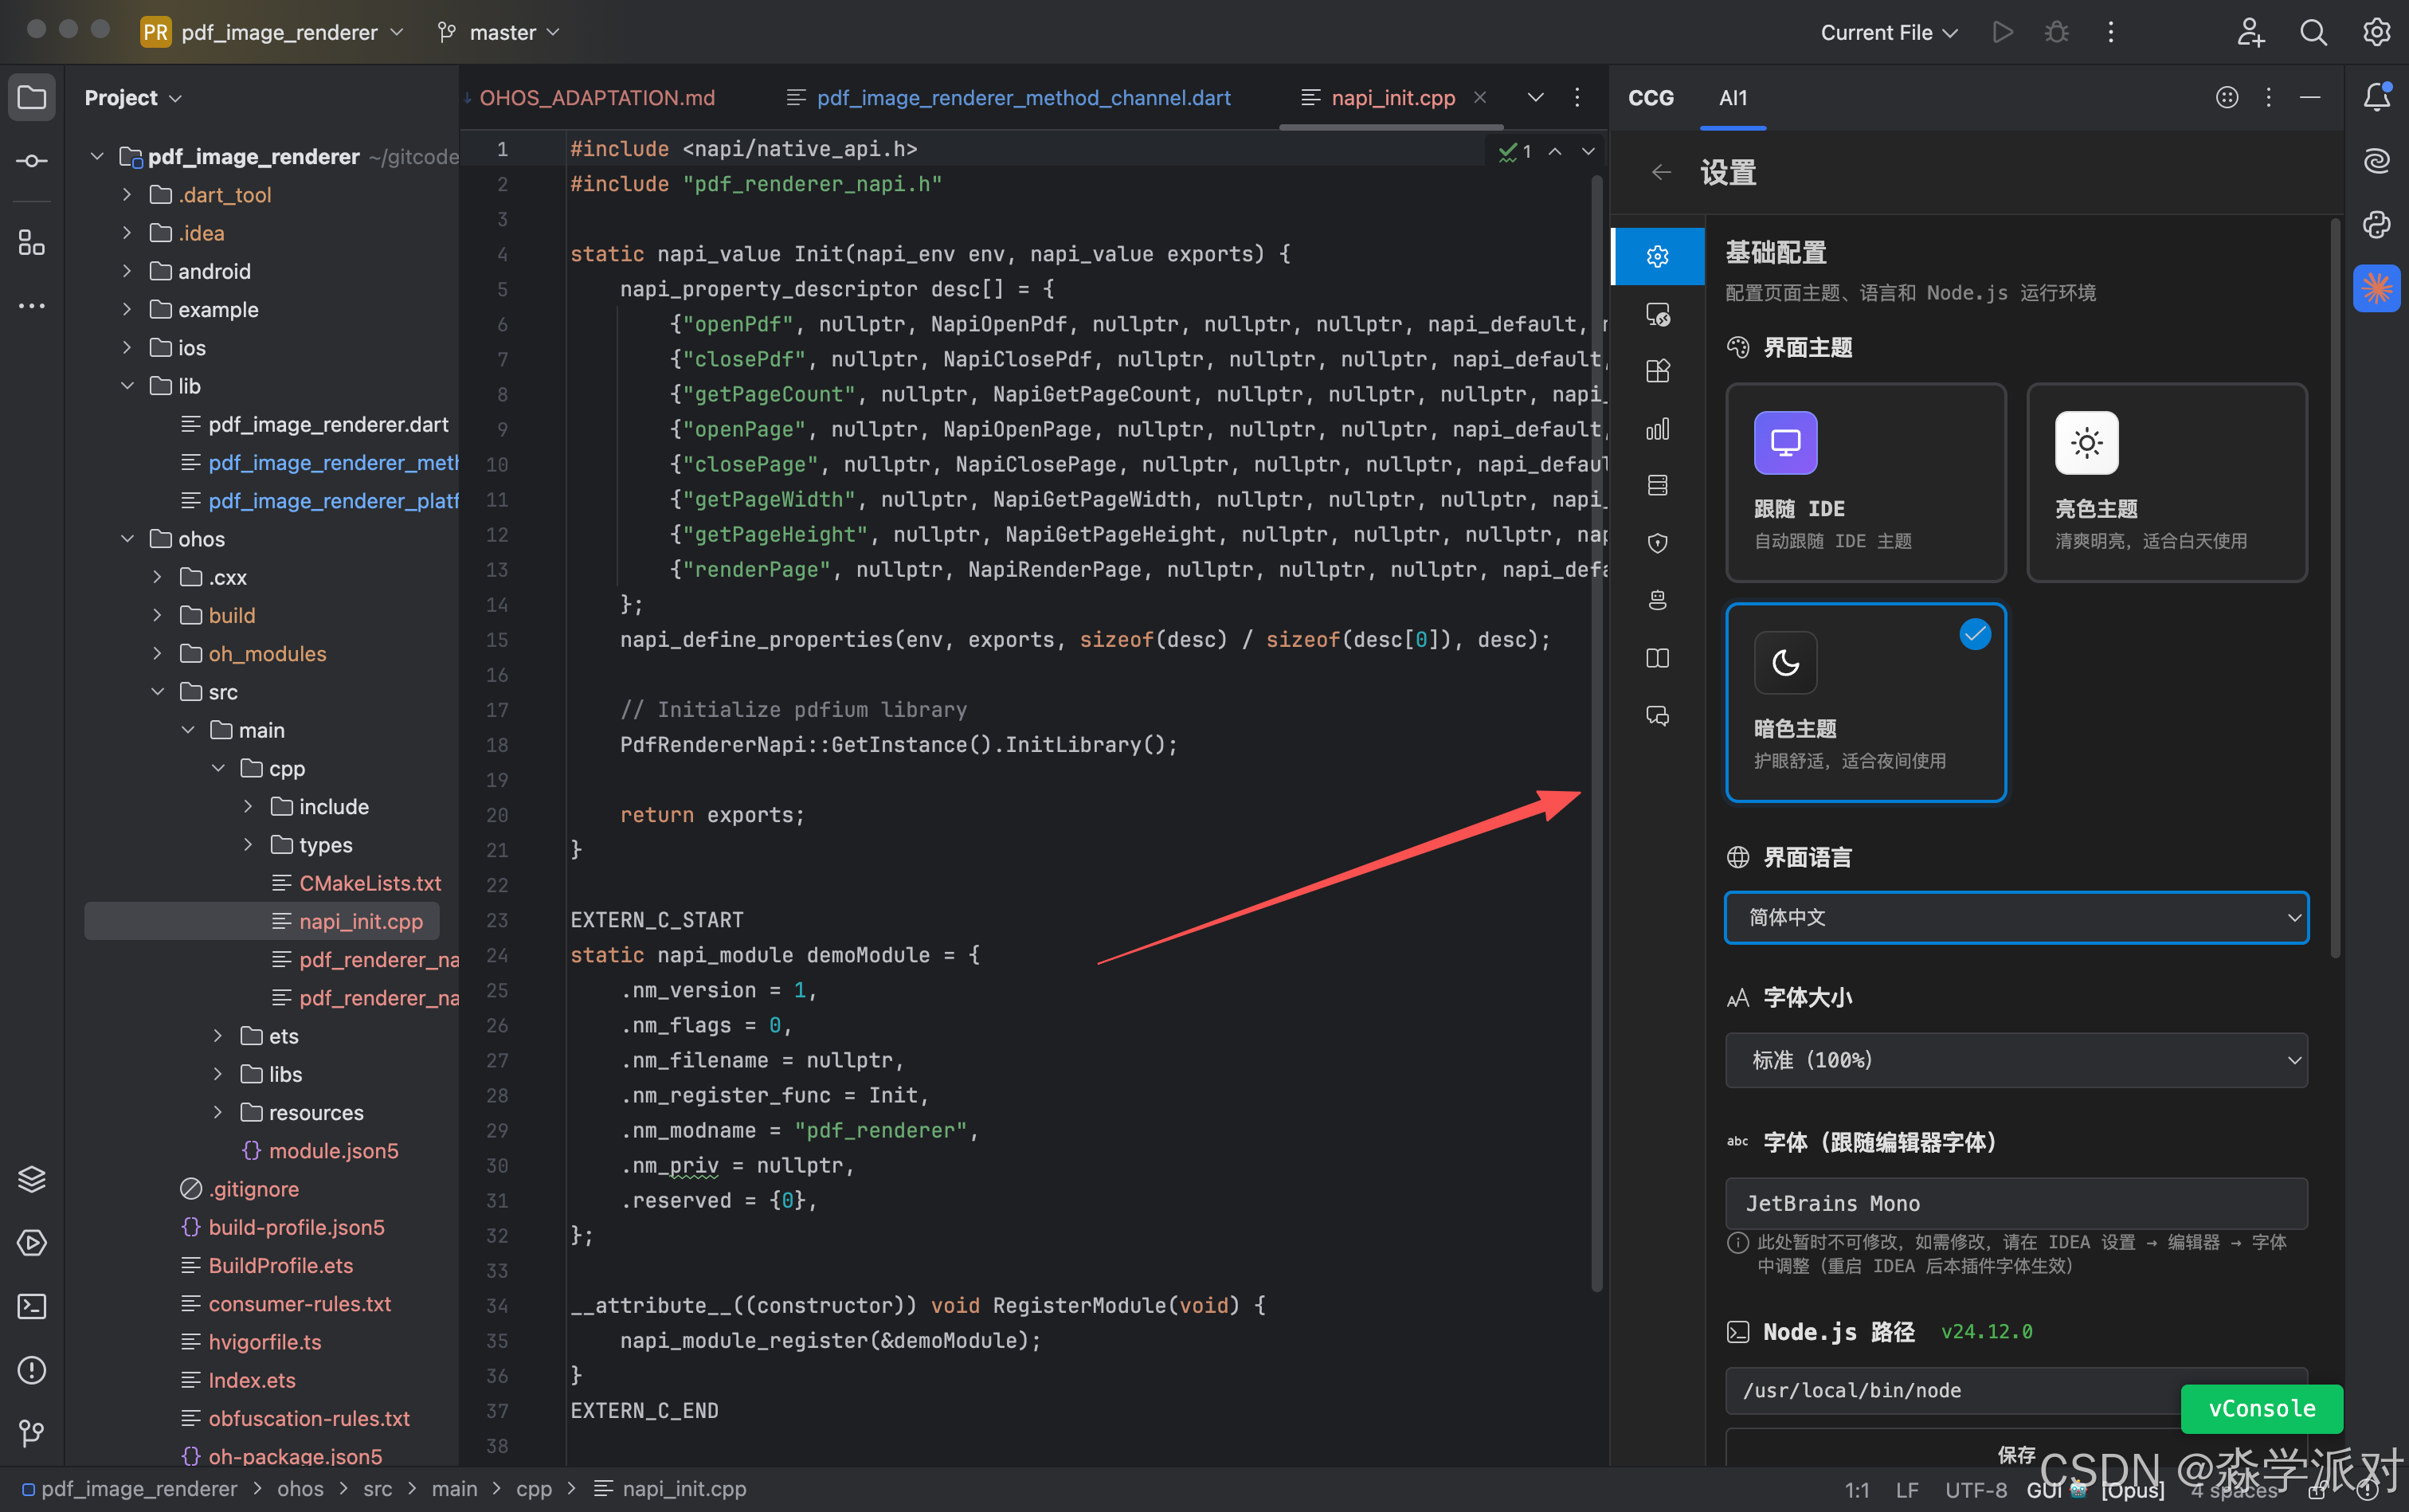Go back using settings arrow
This screenshot has height=1512, width=2409.
1661,172
